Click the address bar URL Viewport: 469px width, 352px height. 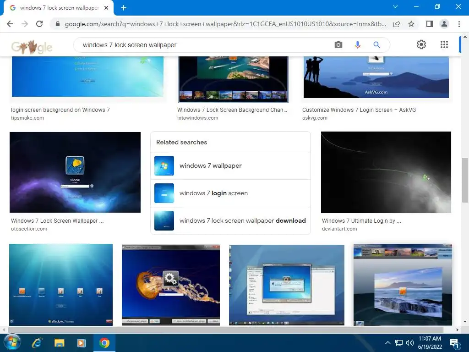tap(225, 24)
